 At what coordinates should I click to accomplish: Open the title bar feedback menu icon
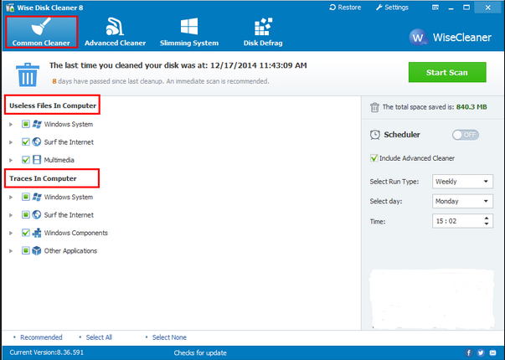(x=435, y=8)
